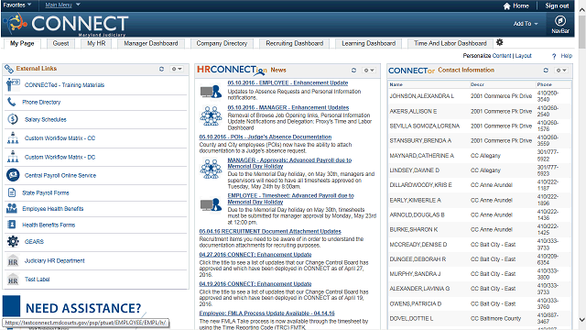Open External Links pagelet options menu
586x330 pixels.
[x=177, y=69]
